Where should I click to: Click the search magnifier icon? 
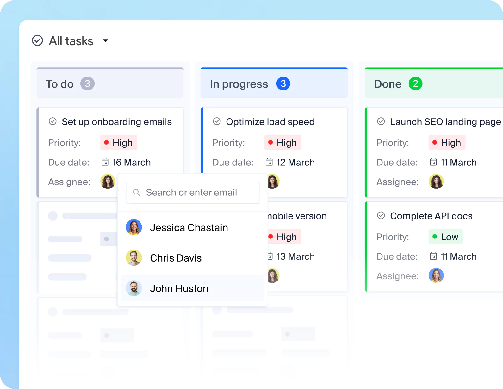click(x=137, y=193)
